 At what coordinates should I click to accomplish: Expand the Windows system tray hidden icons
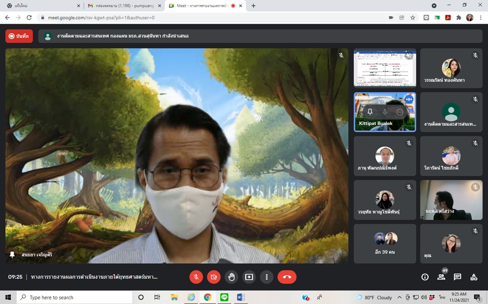click(x=398, y=298)
